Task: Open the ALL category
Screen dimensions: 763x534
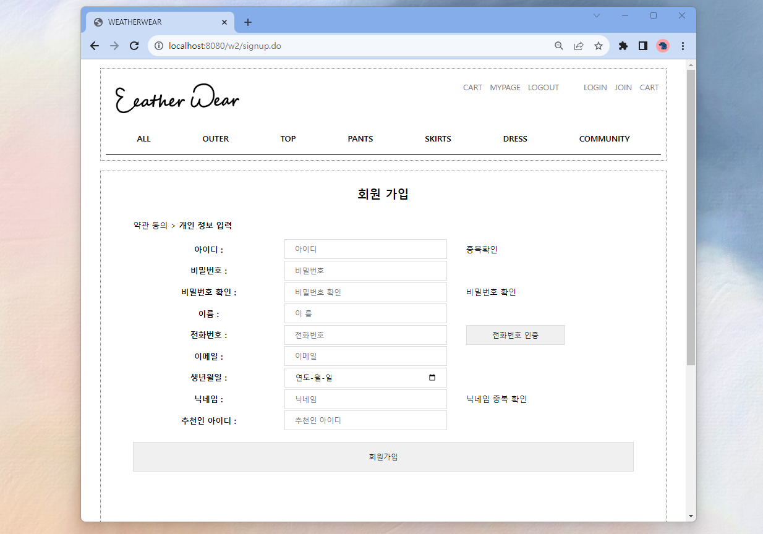Action: click(143, 139)
